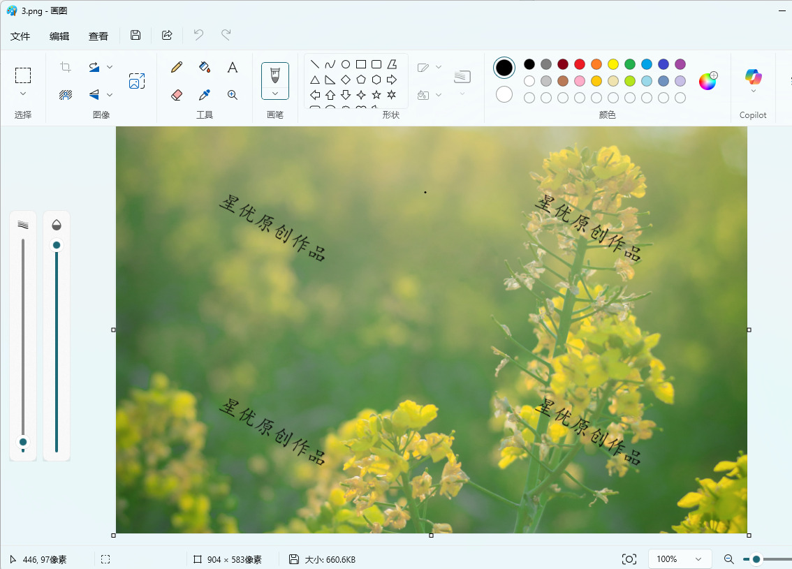
Task: Click the Remove background icon
Action: click(x=66, y=95)
